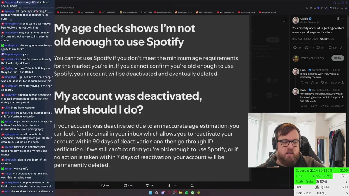
Task: Click chat username Ragemongerer
Action: tap(13, 54)
